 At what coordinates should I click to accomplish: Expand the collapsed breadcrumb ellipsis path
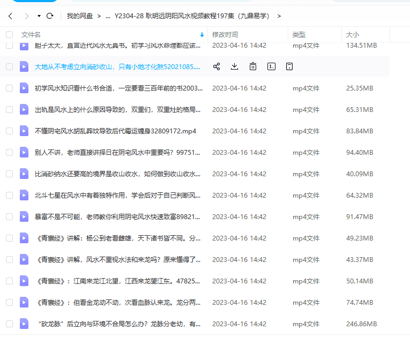[108, 16]
